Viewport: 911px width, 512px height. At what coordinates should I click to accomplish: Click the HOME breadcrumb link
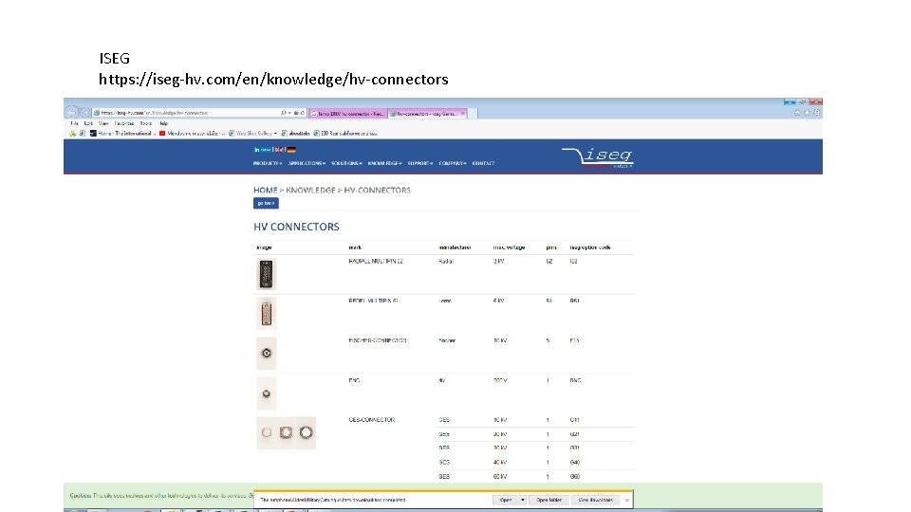pos(266,191)
